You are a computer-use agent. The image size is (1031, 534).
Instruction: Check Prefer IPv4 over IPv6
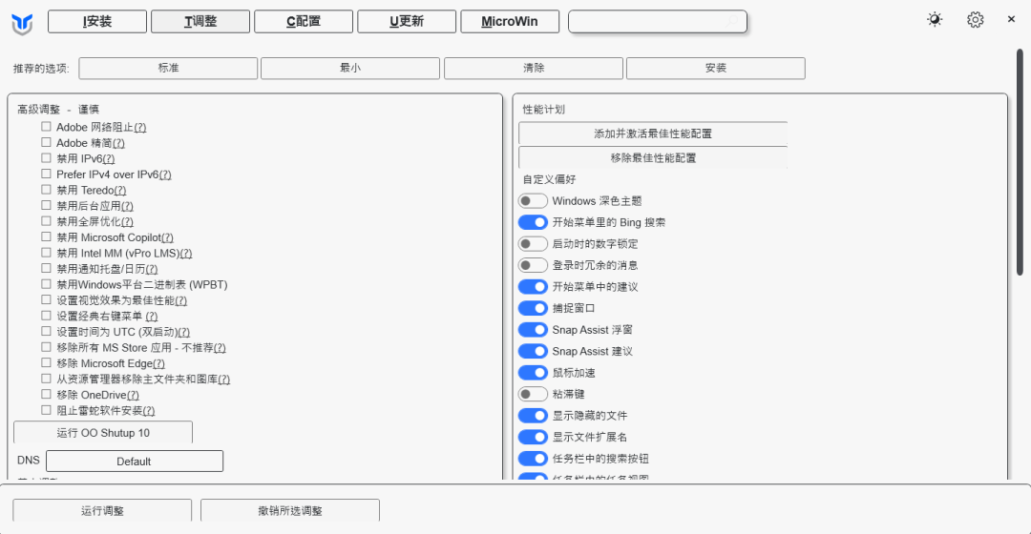click(46, 174)
